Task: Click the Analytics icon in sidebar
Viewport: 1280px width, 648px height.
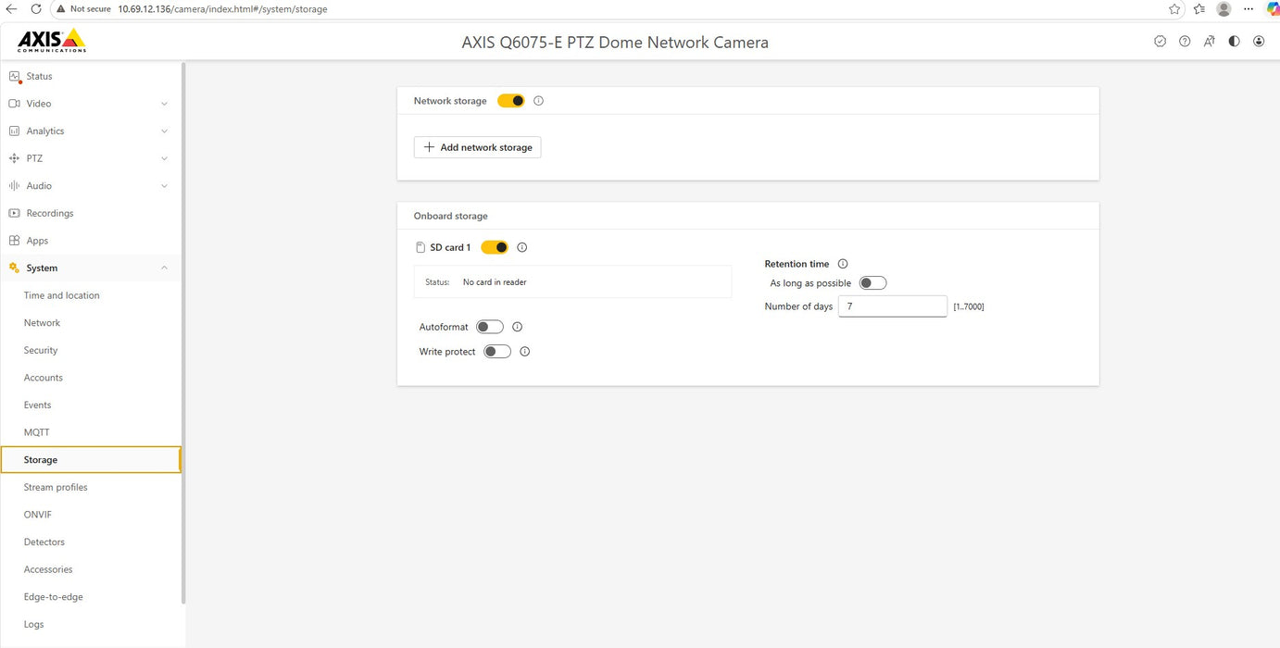Action: click(x=14, y=131)
